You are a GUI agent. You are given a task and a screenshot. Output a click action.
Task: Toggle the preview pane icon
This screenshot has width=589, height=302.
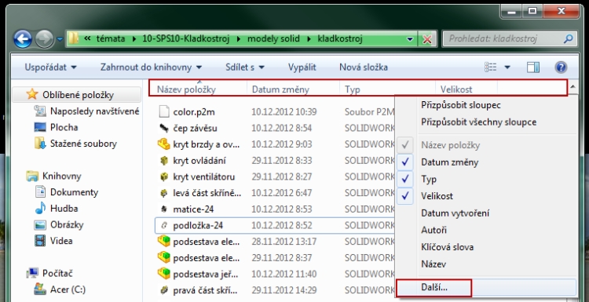point(533,67)
